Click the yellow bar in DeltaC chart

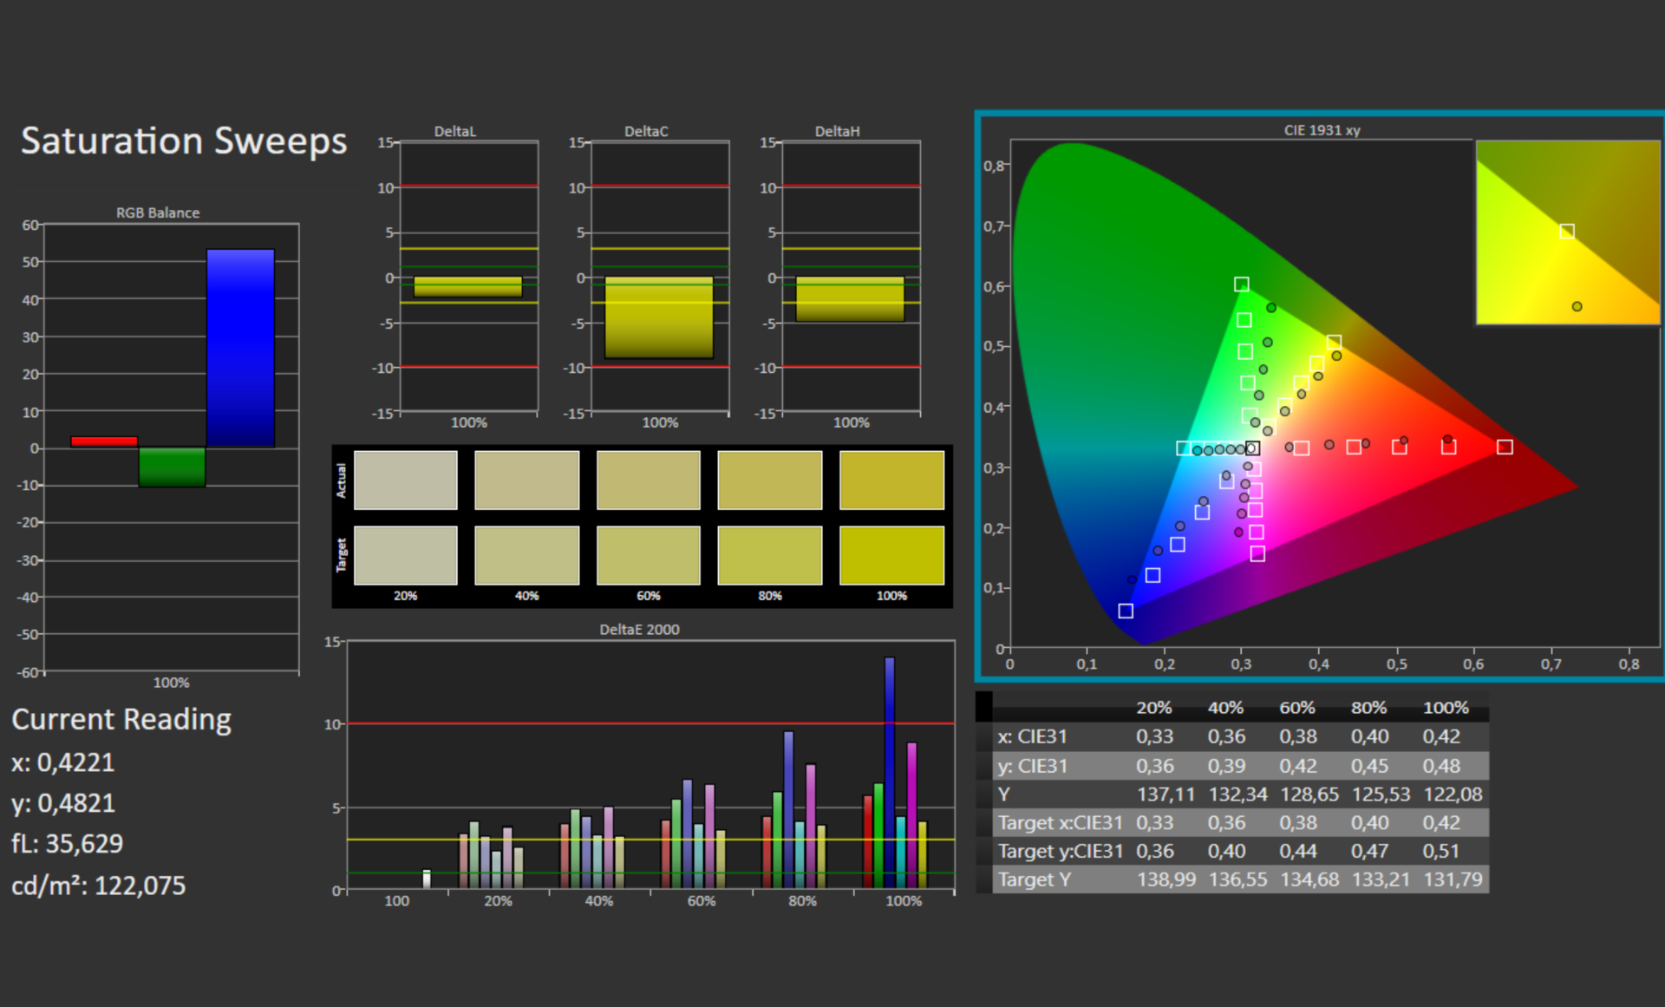[x=659, y=317]
